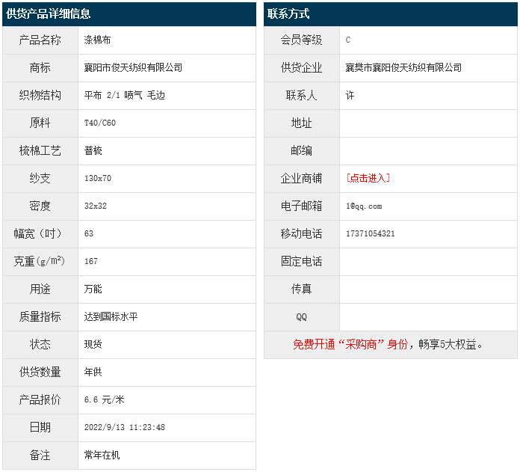
Task: Select the gram weight value 167
Action: click(x=91, y=261)
